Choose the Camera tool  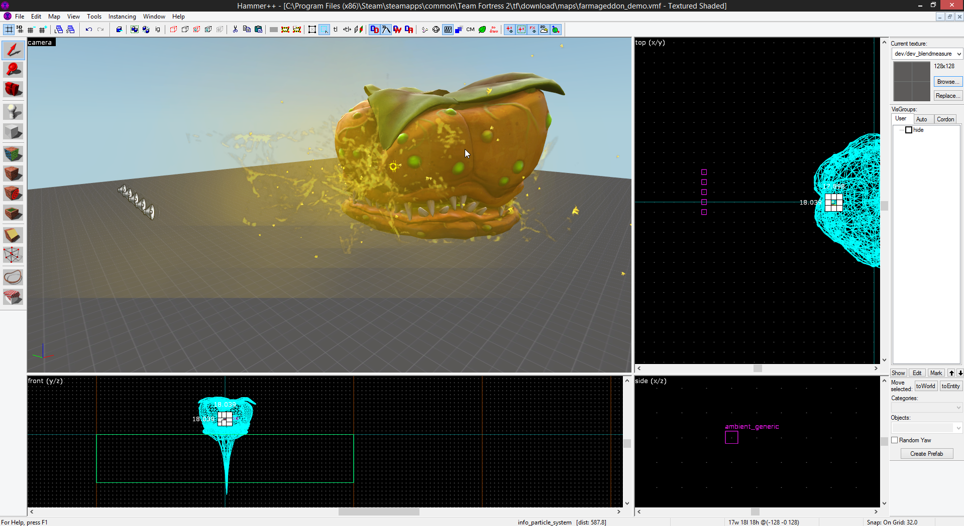[13, 90]
